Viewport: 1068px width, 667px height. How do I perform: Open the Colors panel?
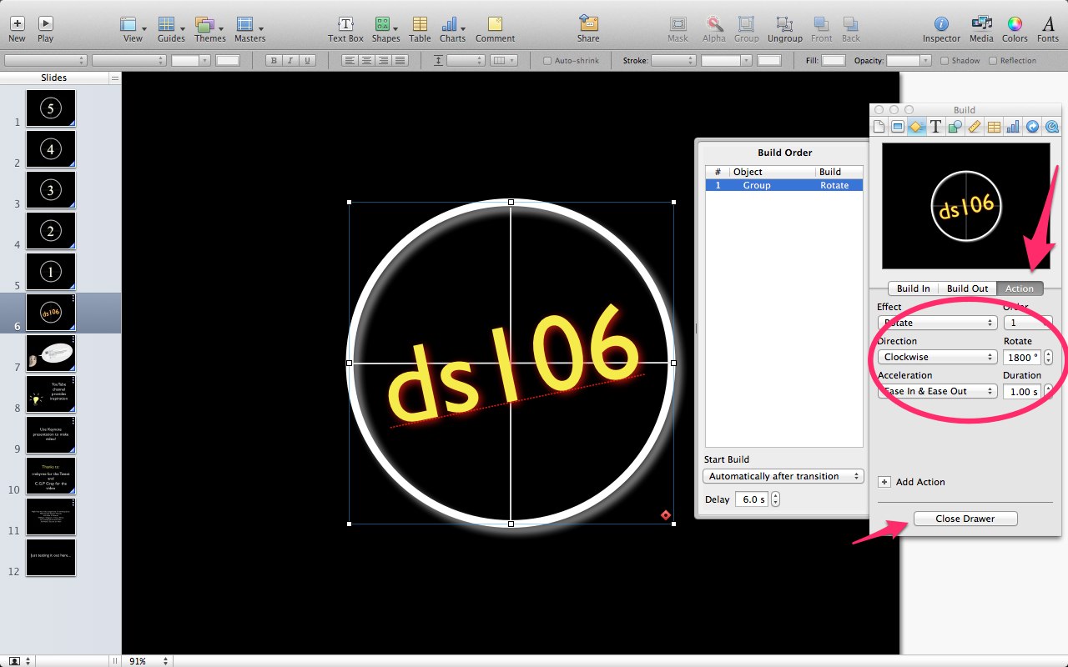click(1015, 29)
